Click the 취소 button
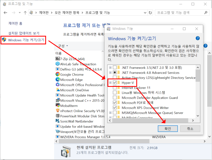Screen dimensions: 212x160 pos(190,129)
